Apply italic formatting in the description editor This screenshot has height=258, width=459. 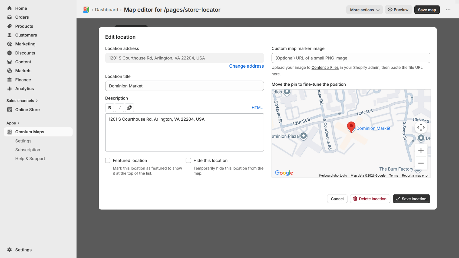coord(119,107)
